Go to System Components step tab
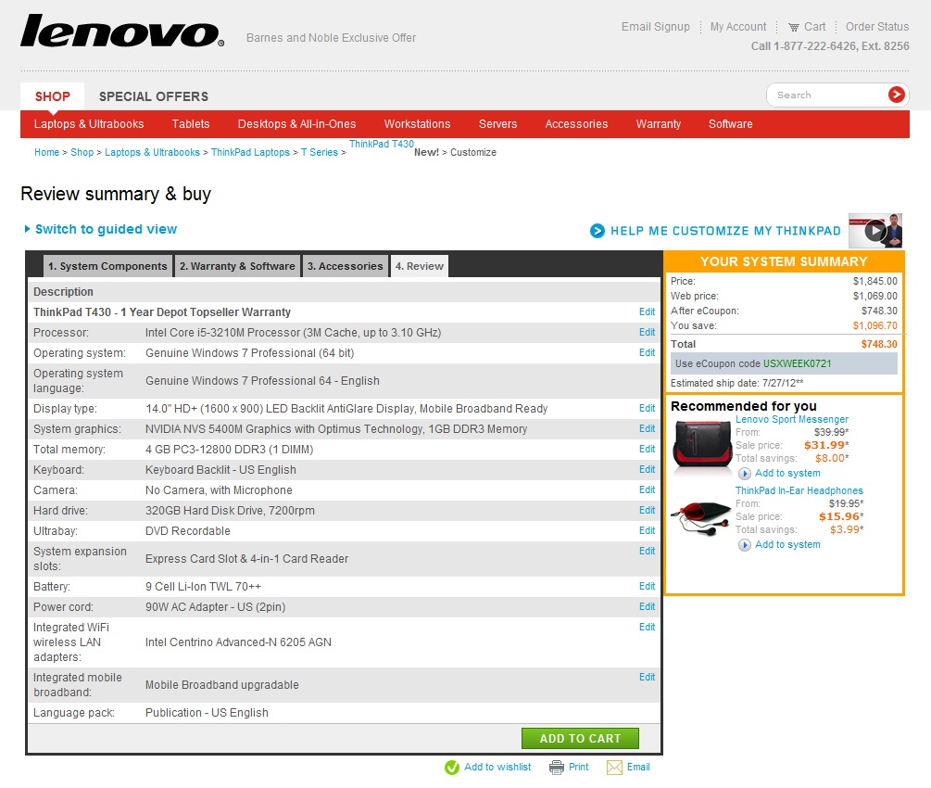931x788 pixels. [107, 266]
